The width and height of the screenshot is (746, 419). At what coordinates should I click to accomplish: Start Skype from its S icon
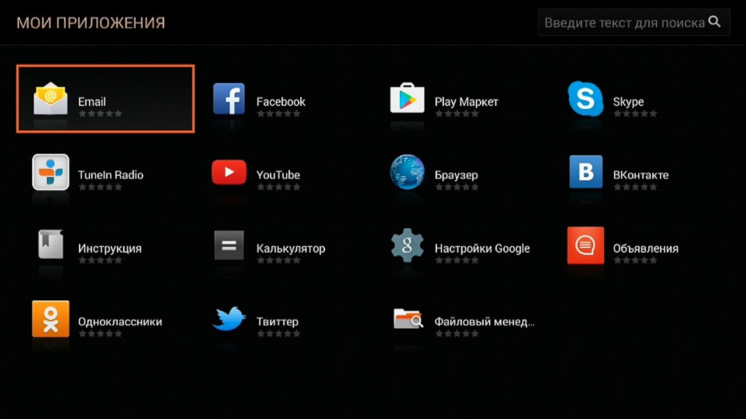point(585,99)
